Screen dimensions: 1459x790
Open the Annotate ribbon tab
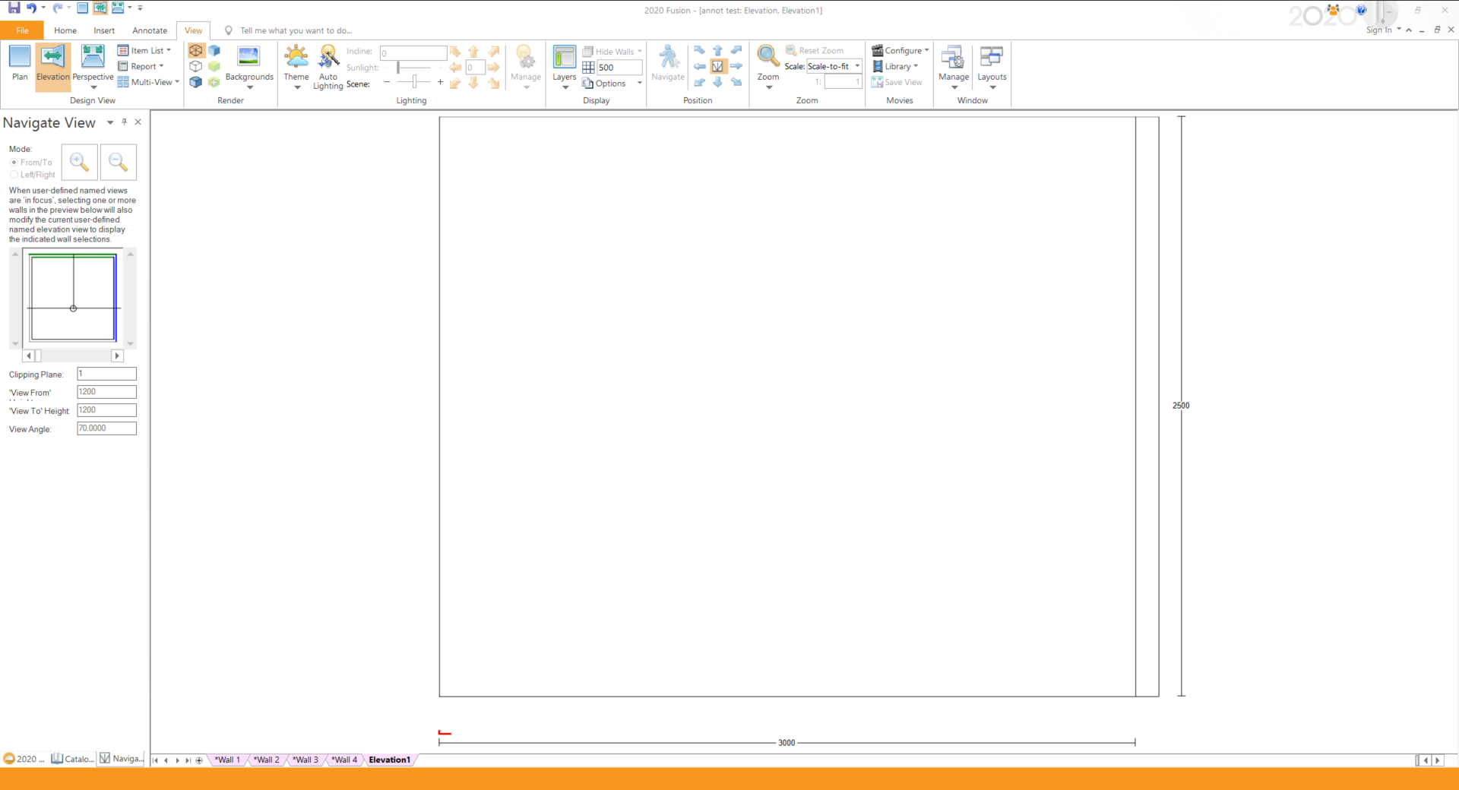pyautogui.click(x=150, y=30)
